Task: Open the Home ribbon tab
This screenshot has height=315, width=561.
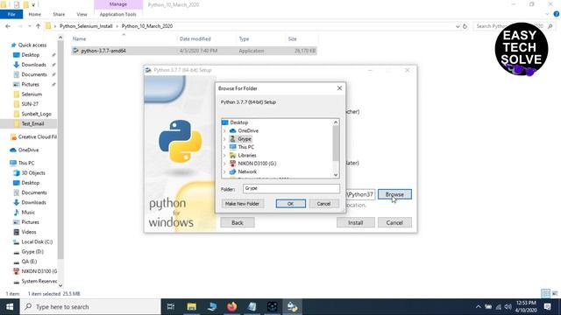Action: (35, 14)
